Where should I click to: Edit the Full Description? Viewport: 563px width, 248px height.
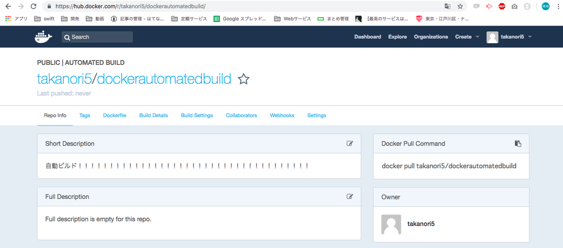pos(350,196)
